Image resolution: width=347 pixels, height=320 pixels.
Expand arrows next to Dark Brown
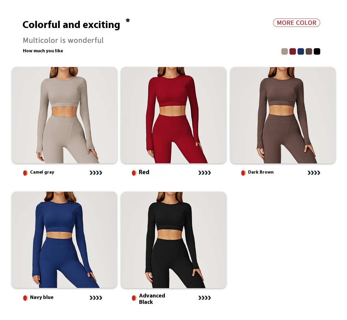click(314, 173)
